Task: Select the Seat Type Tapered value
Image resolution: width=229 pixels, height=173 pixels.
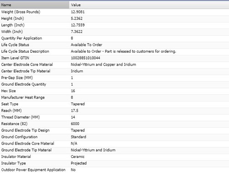Action: 78,104
